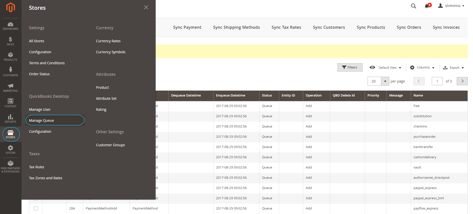This screenshot has height=214, width=473.
Task: Click the current page number field
Action: pyautogui.click(x=437, y=81)
